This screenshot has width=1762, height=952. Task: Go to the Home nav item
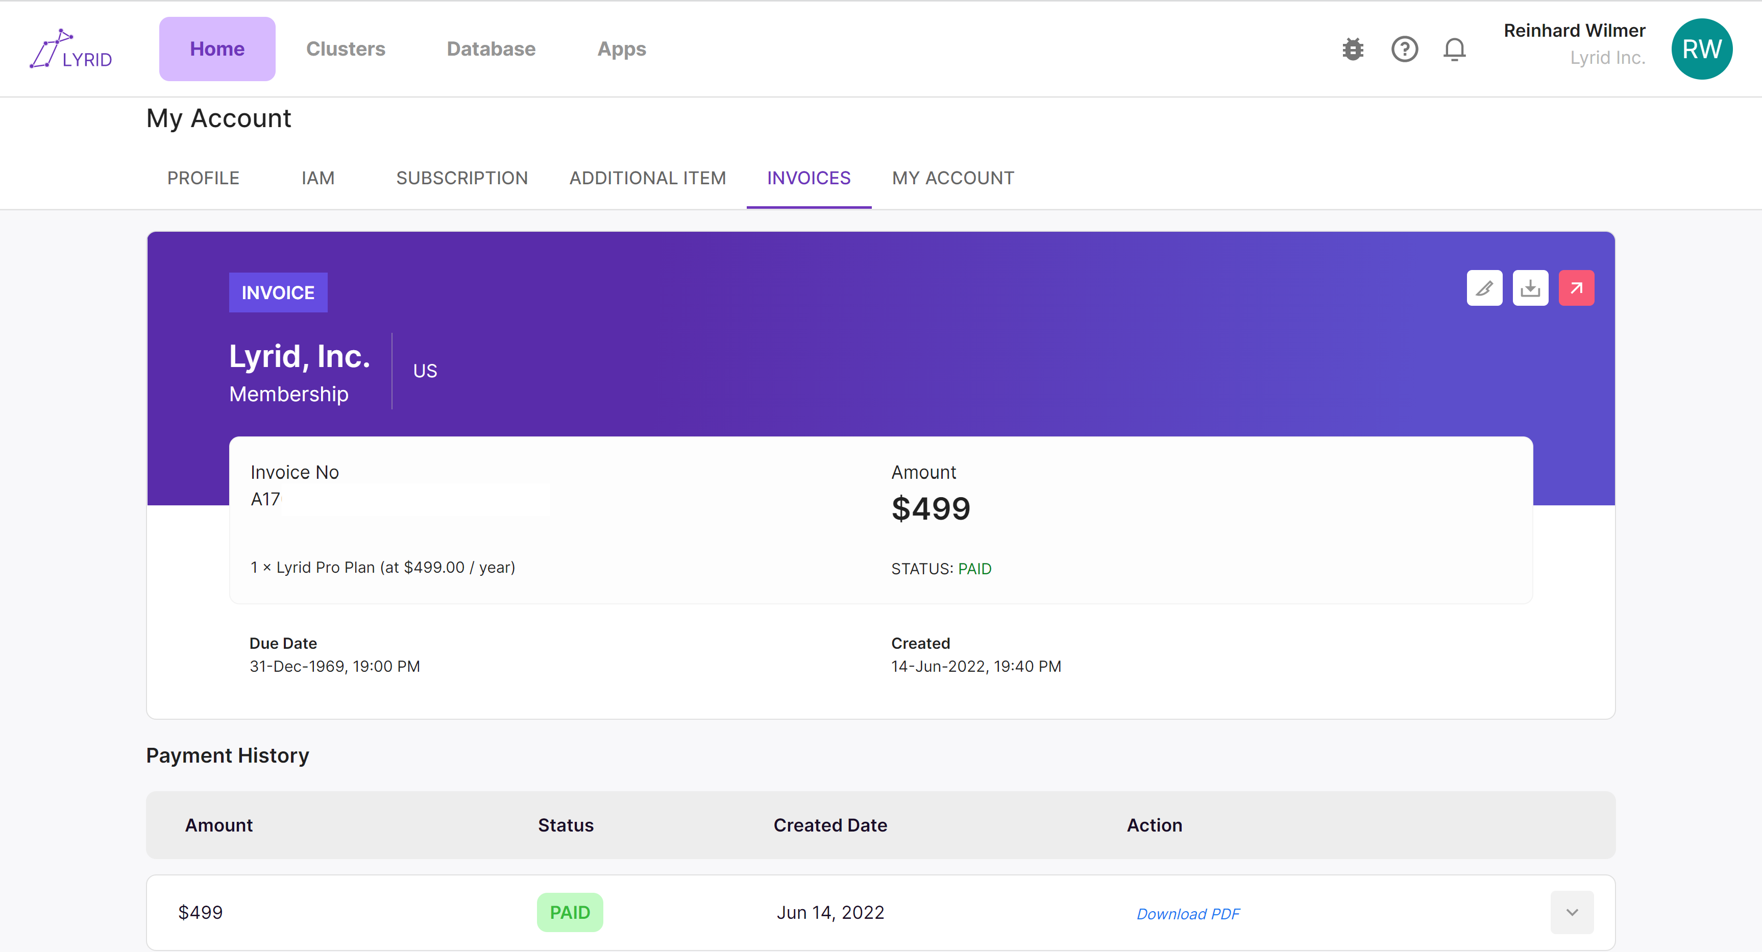[x=217, y=49]
